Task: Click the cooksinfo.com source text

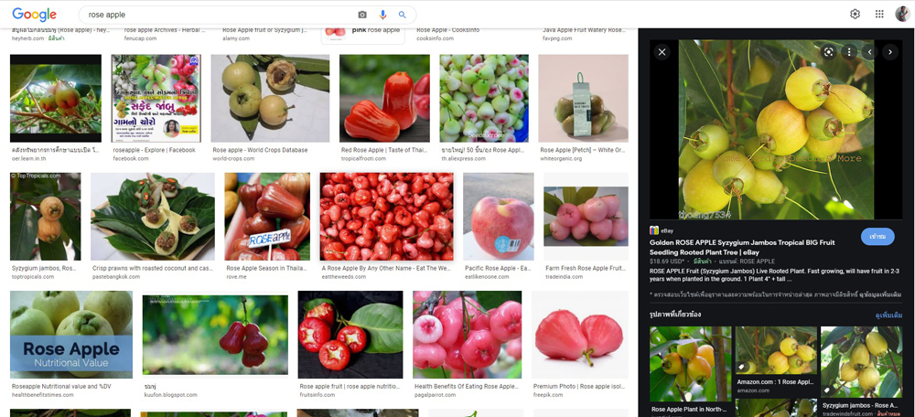Action: (435, 38)
